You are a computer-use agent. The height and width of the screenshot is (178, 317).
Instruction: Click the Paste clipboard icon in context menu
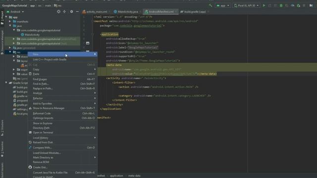tap(30, 74)
